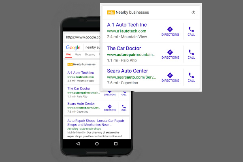243x162 pixels.
Task: Tap Android recent apps square button
Action: point(116,144)
